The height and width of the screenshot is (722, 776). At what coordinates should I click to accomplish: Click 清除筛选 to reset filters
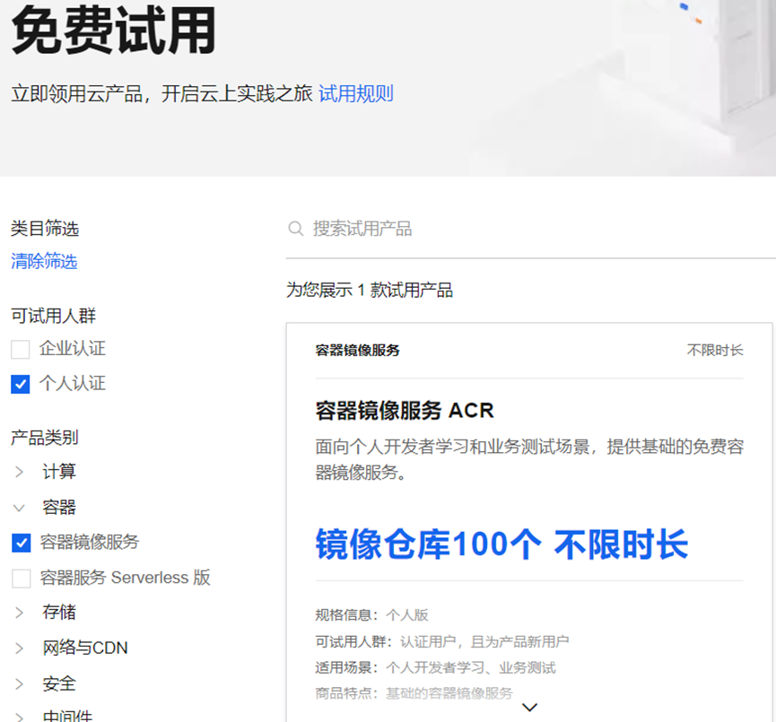coord(44,261)
